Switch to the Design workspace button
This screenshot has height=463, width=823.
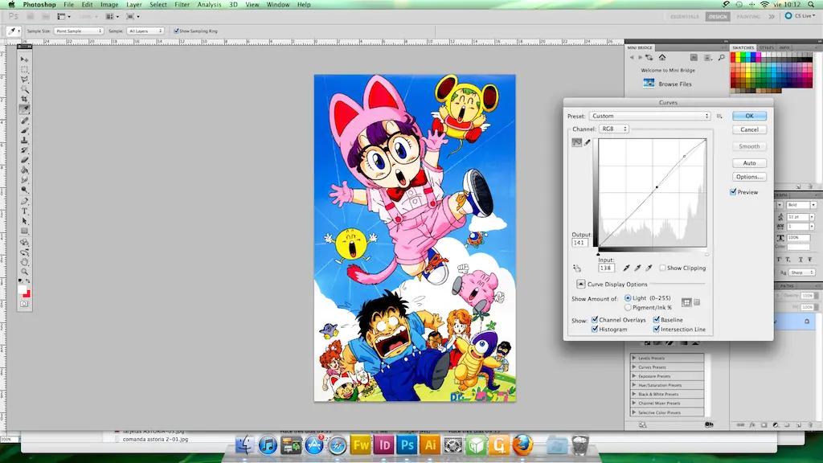718,16
